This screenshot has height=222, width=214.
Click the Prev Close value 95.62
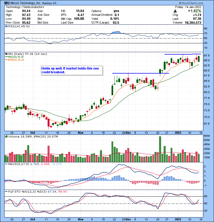pos(26,22)
